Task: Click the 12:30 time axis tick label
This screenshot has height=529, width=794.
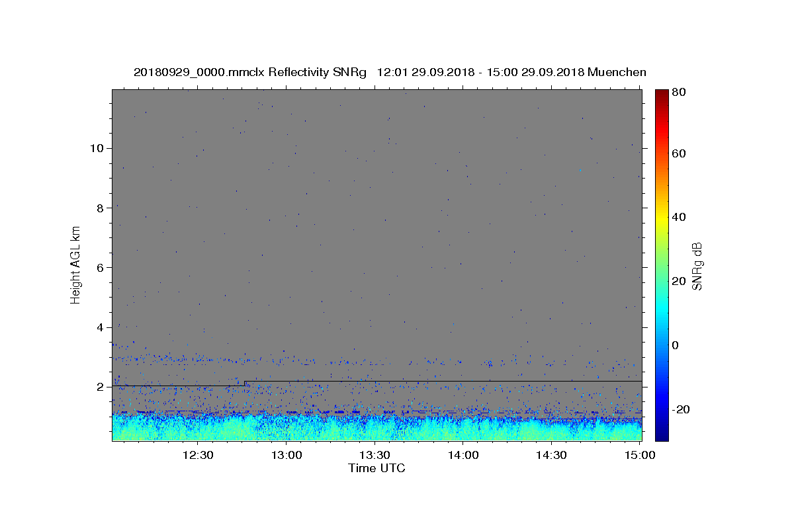Action: click(197, 455)
